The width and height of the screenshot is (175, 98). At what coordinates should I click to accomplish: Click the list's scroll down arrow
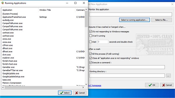86,84
